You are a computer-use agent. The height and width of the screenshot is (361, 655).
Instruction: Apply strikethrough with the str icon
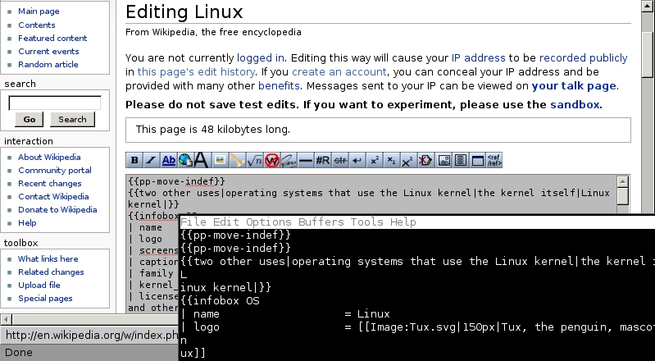coord(340,160)
